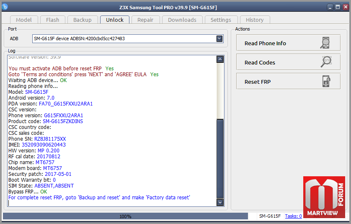Image resolution: width=351 pixels, height=224 pixels.
Task: Click the log scrollbar up arrow
Action: tap(220, 59)
